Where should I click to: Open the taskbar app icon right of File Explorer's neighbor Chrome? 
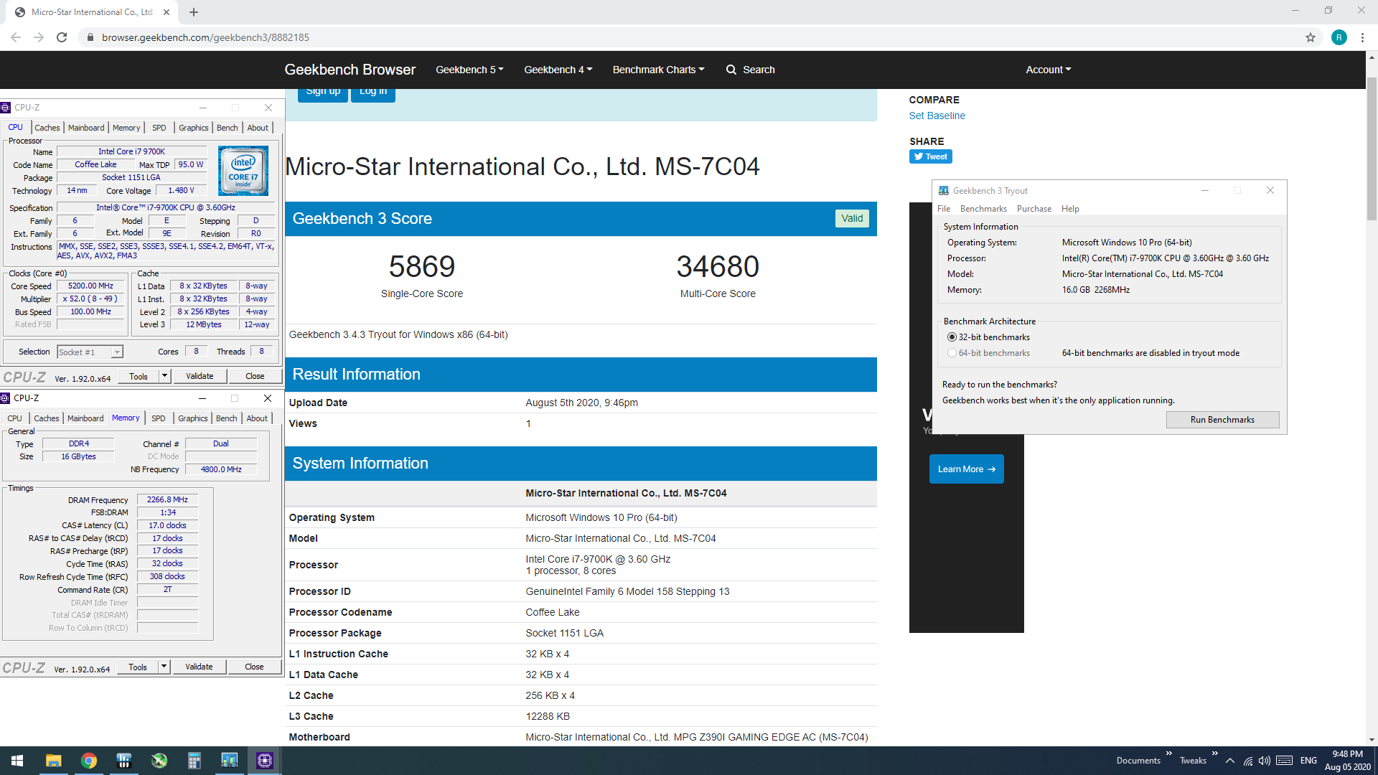[x=124, y=761]
